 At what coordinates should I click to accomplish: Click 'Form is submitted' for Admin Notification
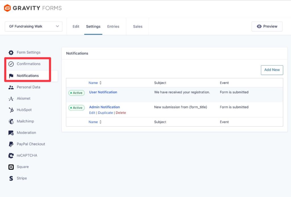pyautogui.click(x=234, y=107)
